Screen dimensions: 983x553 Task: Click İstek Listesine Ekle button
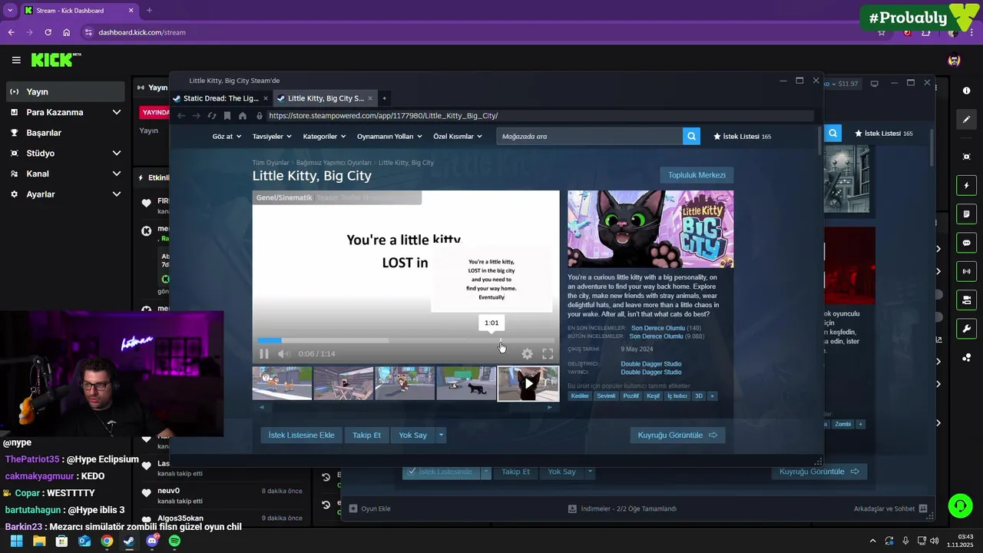click(x=301, y=435)
